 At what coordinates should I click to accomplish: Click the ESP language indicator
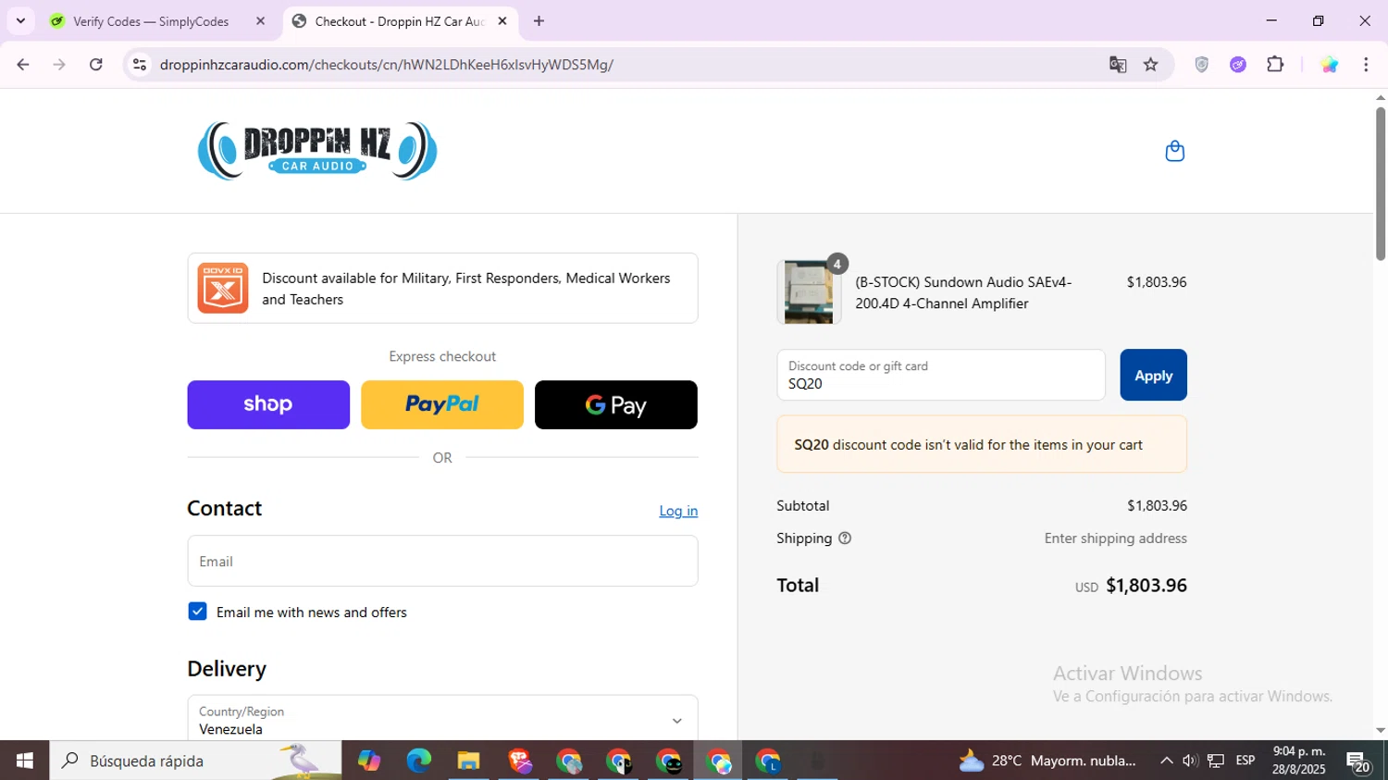[1245, 761]
